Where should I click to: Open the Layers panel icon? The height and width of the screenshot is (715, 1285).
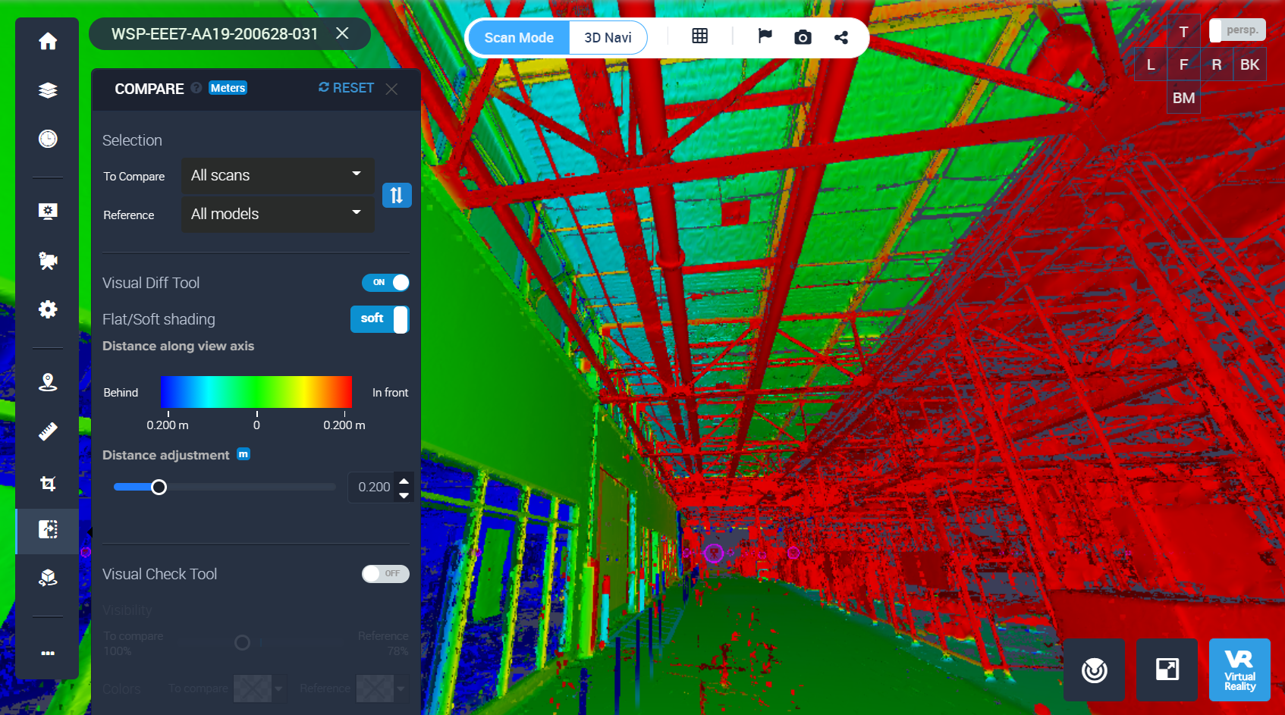coord(48,90)
